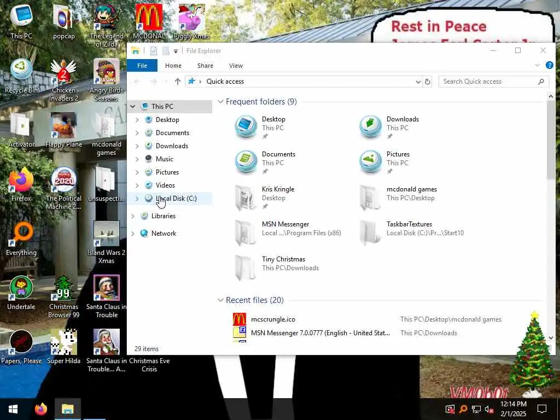This screenshot has width=560, height=420.
Task: Select the MSN Messenger frequent folder
Action: [x=289, y=232]
